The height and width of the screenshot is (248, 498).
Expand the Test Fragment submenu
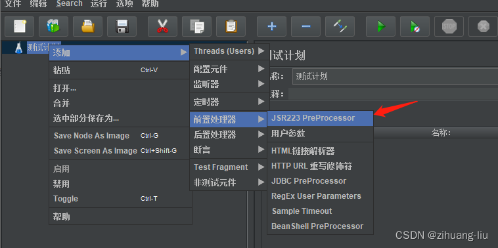coord(229,167)
